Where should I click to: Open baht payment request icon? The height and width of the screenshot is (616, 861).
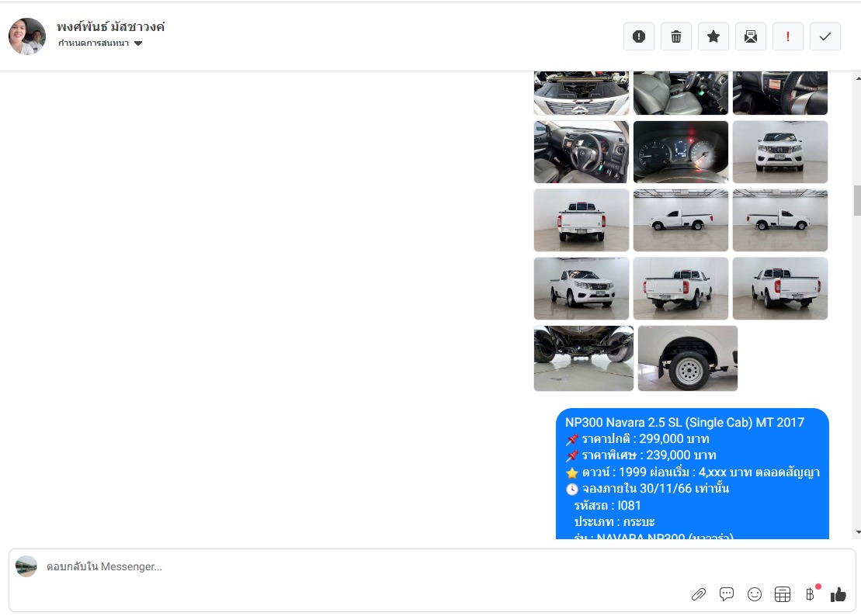[811, 594]
